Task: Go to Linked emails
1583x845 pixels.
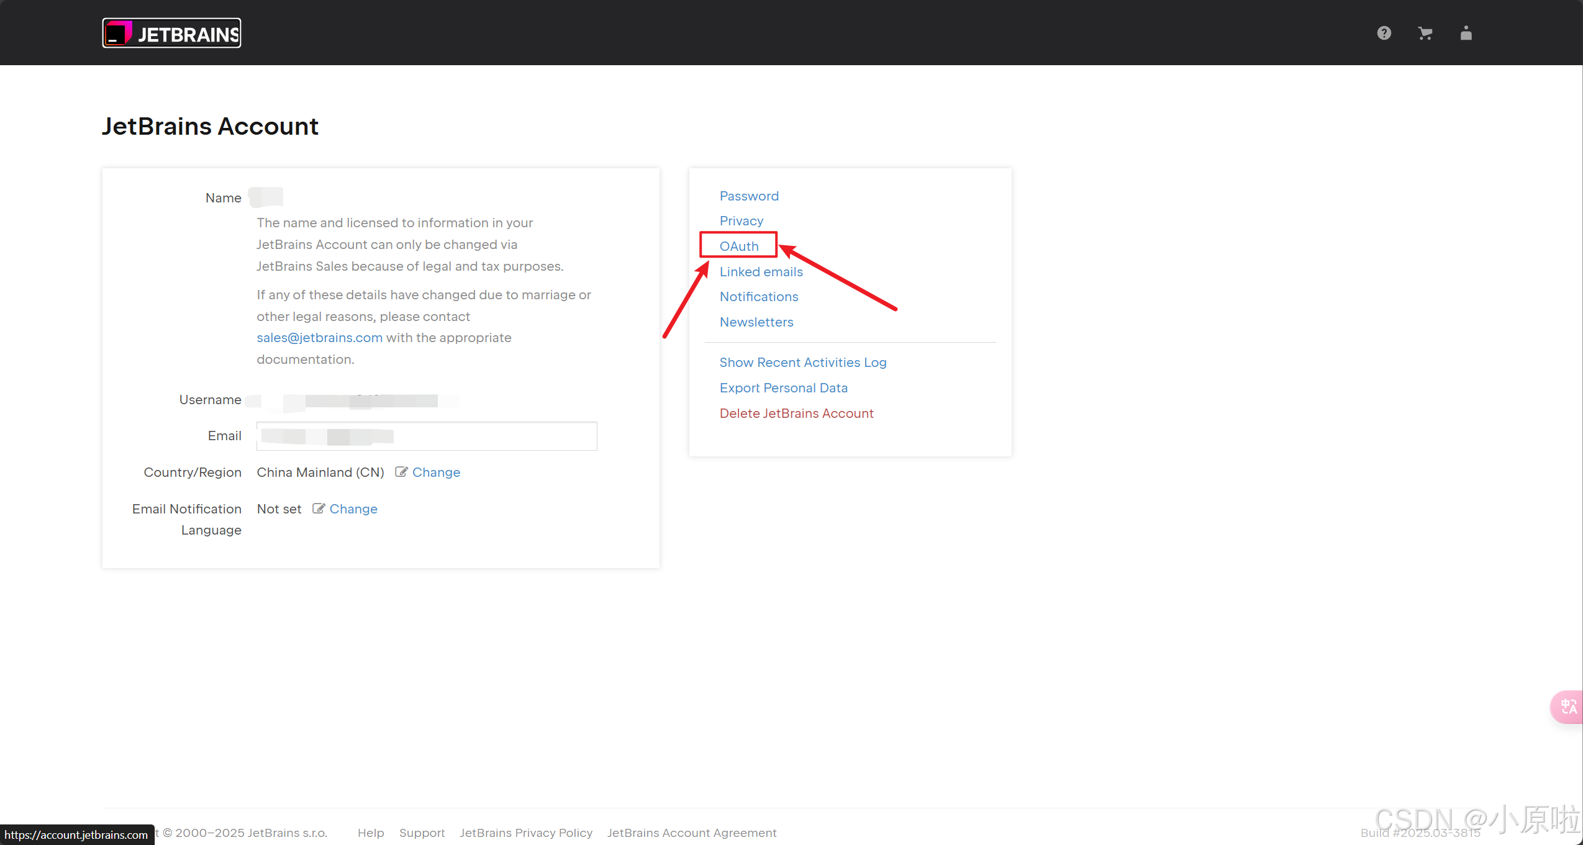Action: click(761, 272)
